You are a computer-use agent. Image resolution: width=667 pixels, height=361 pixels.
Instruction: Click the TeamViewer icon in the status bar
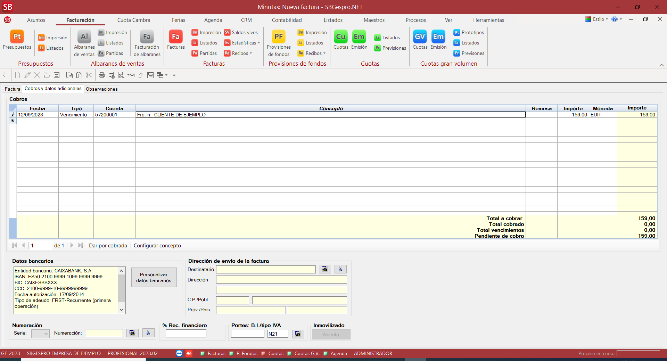click(179, 353)
